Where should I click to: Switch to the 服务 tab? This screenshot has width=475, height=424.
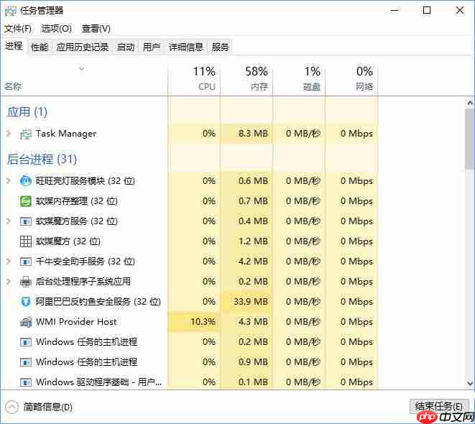tap(220, 47)
